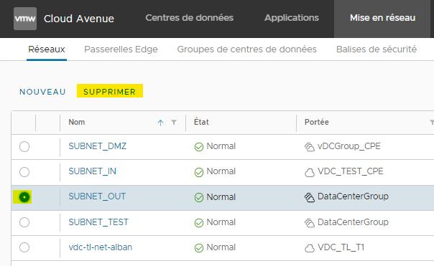This screenshot has width=434, height=266.
Task: Click the green status check for SUBNET_DMZ
Action: point(199,147)
